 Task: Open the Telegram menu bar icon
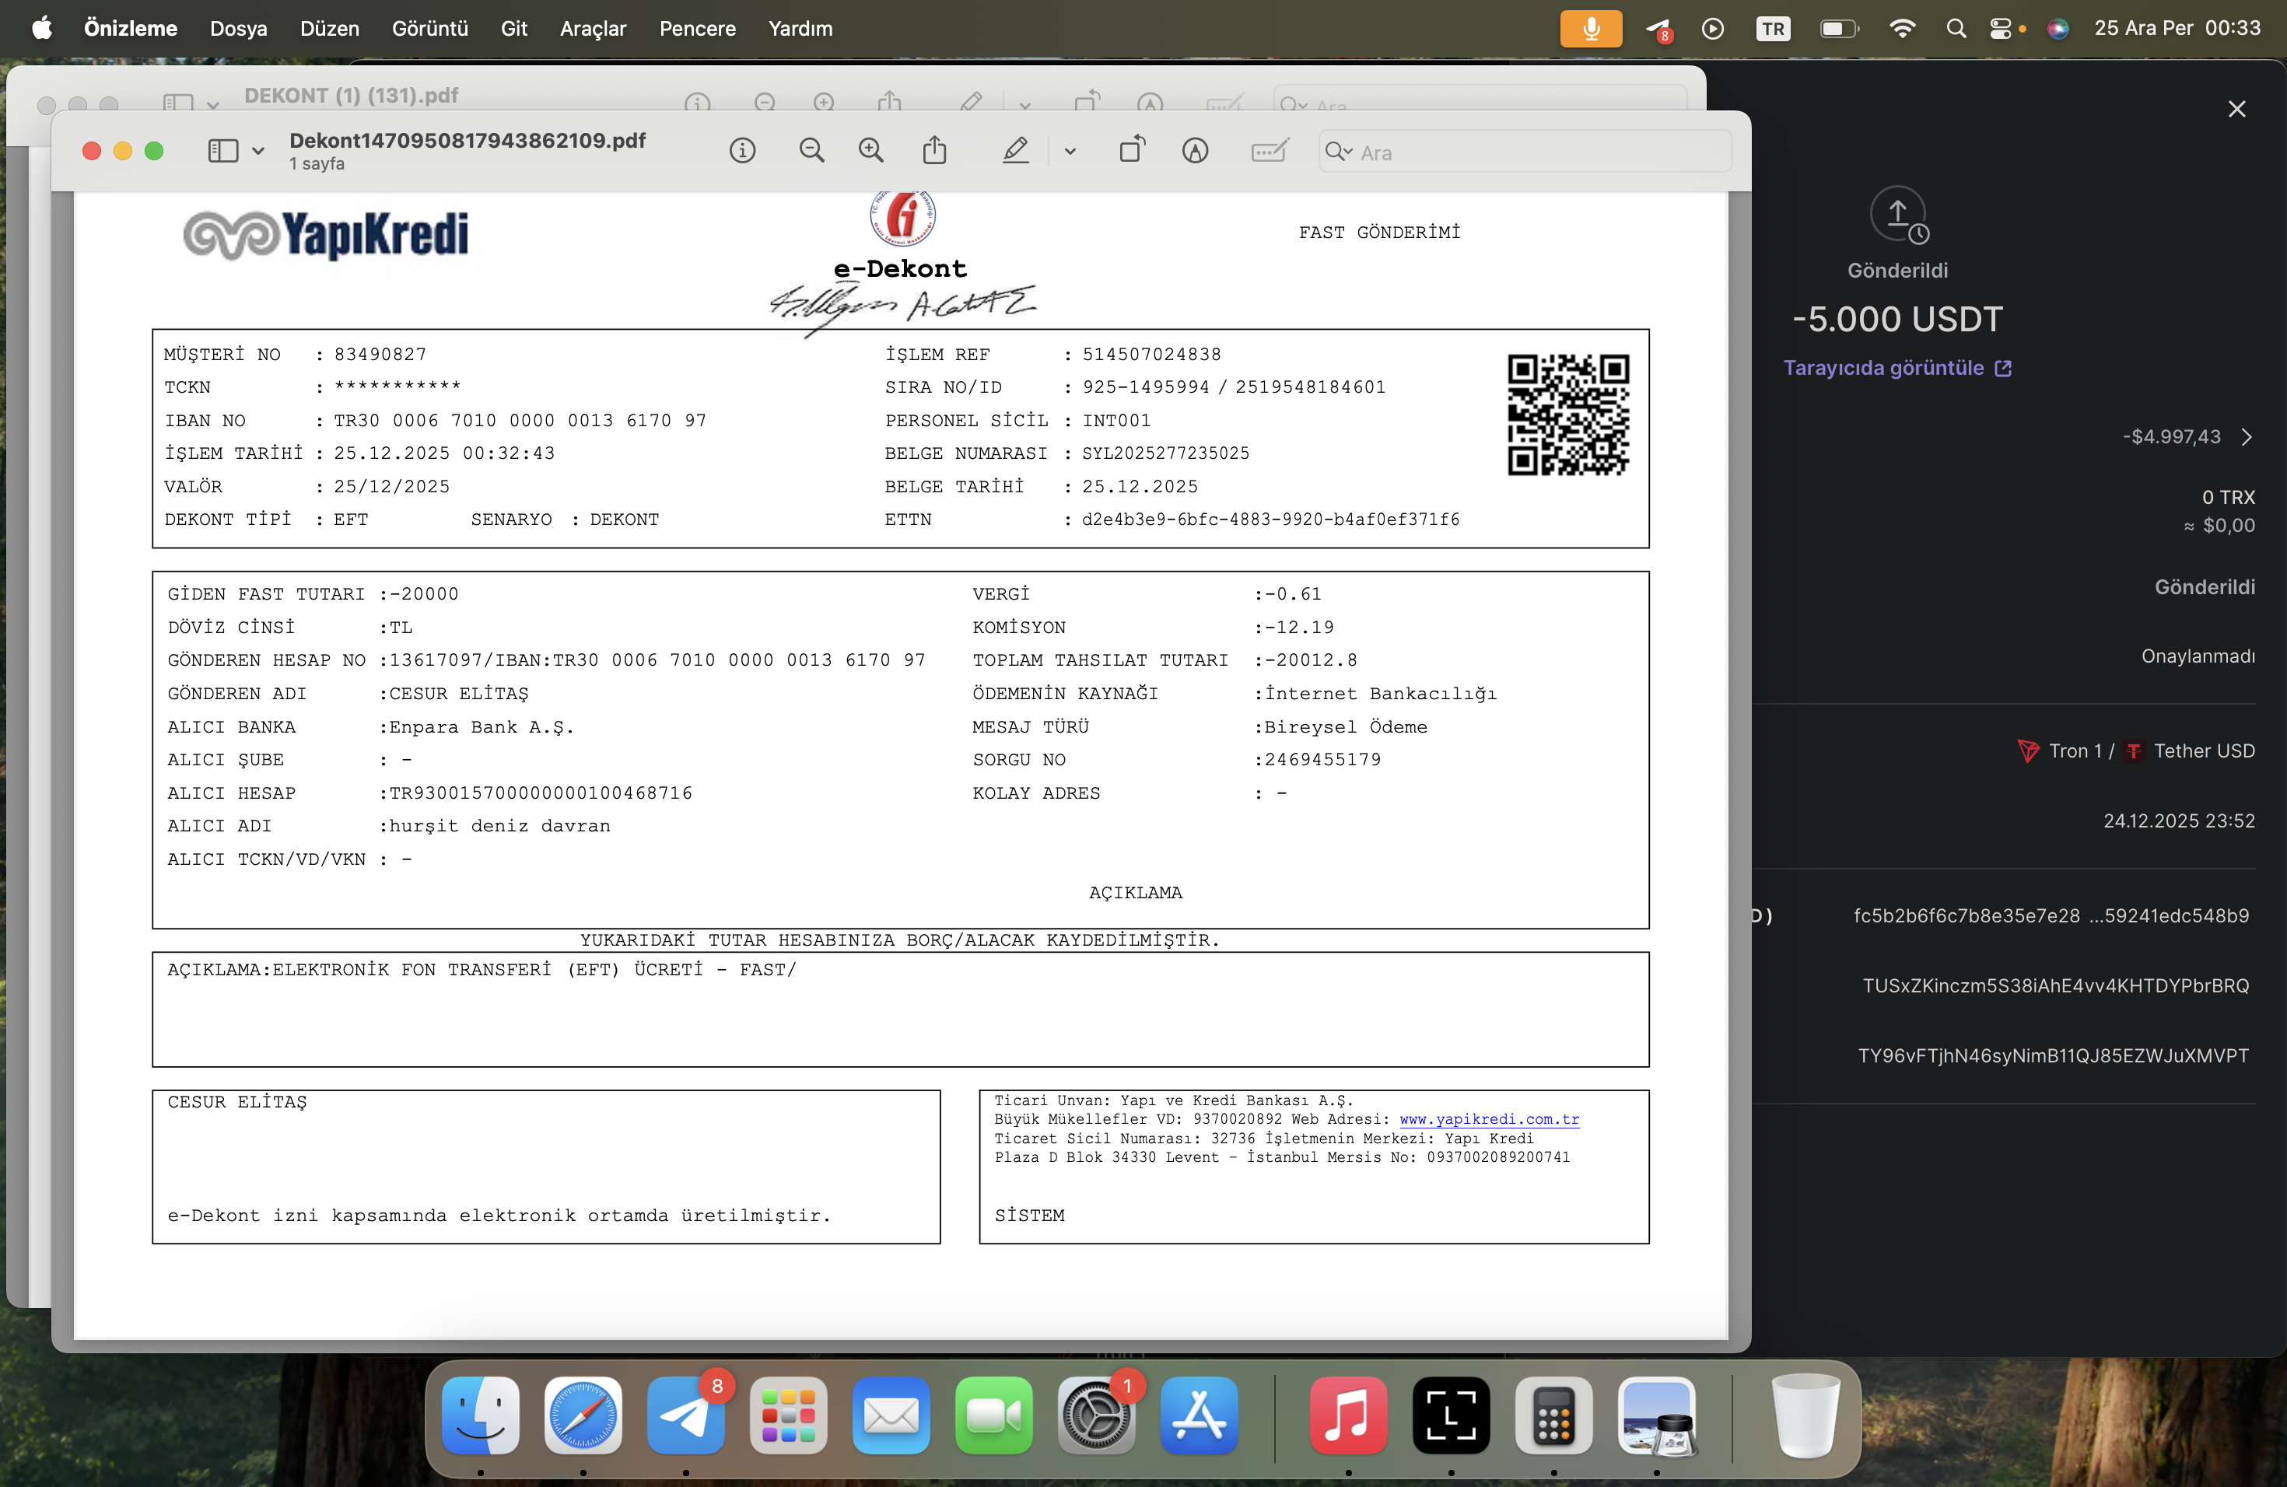coord(1658,30)
